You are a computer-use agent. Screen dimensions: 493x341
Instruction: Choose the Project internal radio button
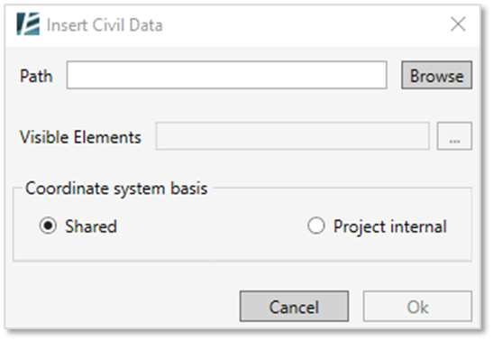316,226
